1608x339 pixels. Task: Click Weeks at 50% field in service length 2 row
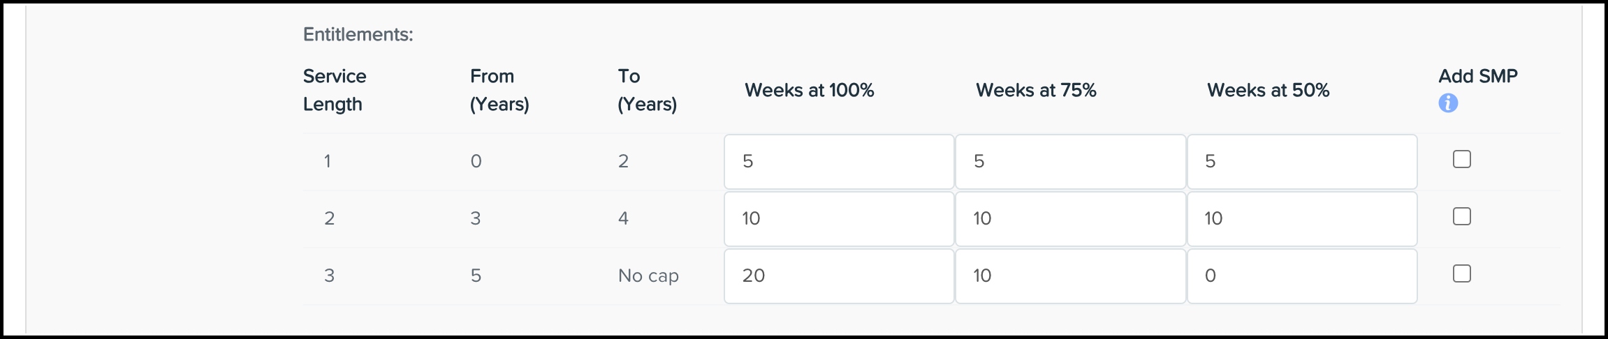click(x=1301, y=219)
